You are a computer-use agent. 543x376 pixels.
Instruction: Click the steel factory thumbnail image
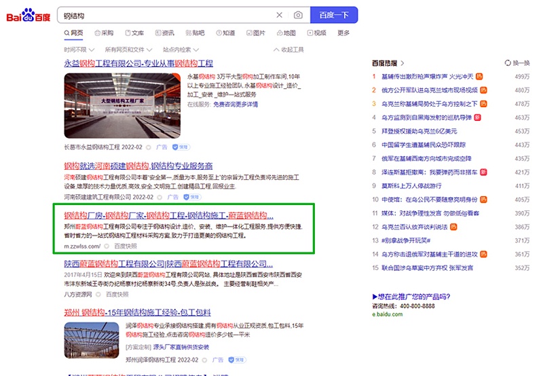122,106
